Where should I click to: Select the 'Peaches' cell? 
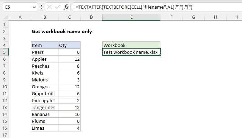(45, 66)
